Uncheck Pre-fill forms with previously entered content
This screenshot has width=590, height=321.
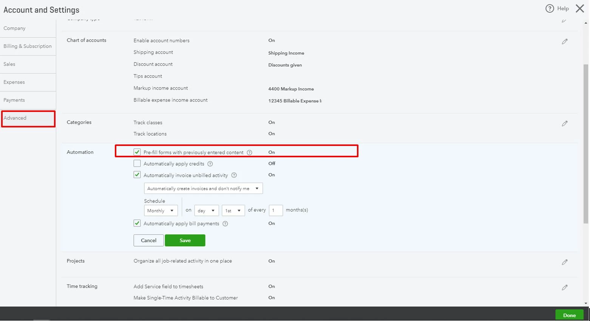(137, 152)
